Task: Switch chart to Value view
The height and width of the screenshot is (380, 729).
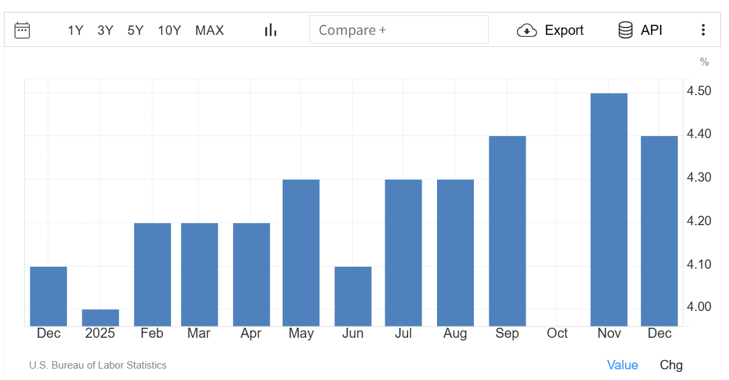Action: pos(622,365)
